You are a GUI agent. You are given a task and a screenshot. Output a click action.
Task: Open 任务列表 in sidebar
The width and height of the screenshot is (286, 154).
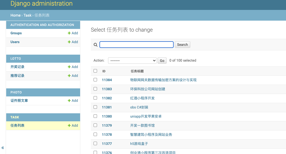tap(17, 125)
